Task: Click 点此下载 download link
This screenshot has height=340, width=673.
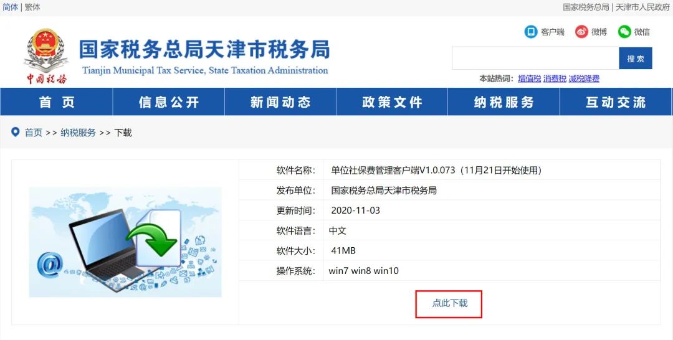Action: point(449,303)
